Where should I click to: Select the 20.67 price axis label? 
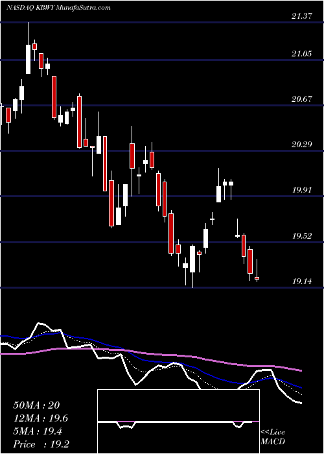point(302,99)
